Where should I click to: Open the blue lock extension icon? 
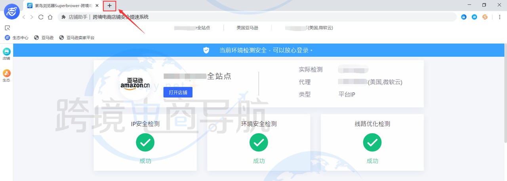(x=464, y=17)
